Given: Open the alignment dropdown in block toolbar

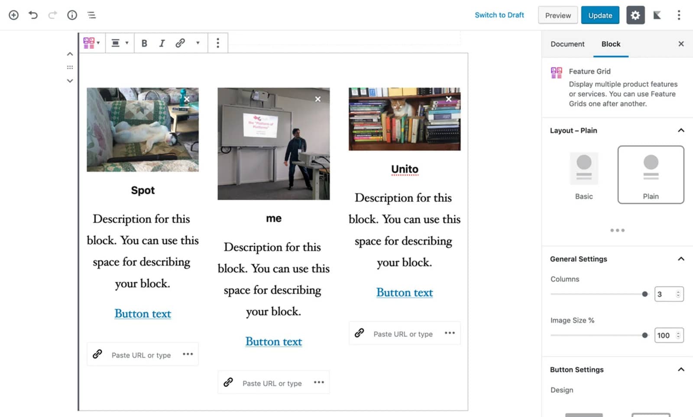Looking at the screenshot, I should click(x=120, y=43).
